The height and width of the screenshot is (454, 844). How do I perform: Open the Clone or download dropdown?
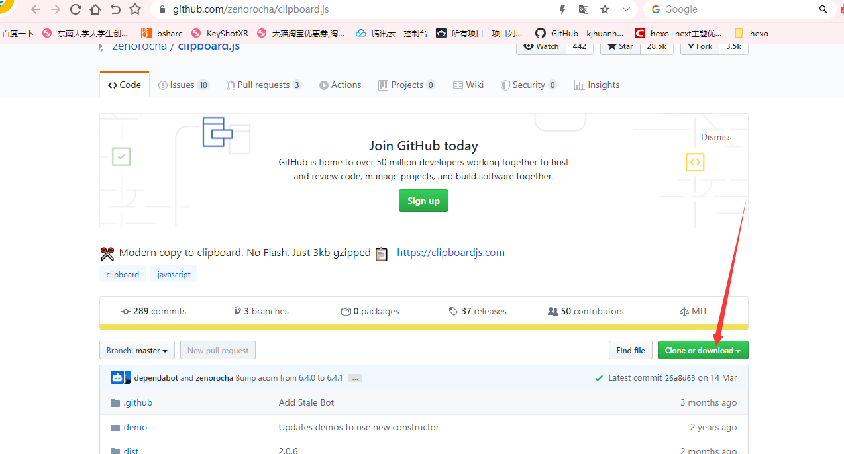pyautogui.click(x=703, y=351)
